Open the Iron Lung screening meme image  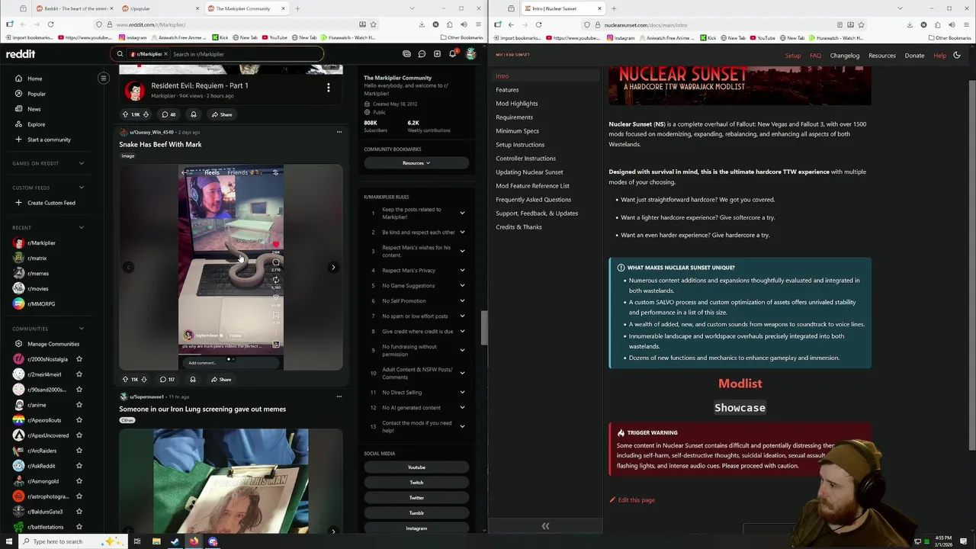231,480
